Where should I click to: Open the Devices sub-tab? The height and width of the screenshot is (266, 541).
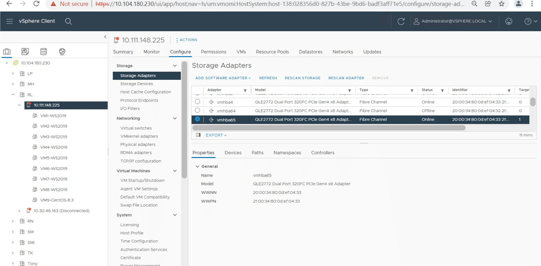(x=233, y=153)
